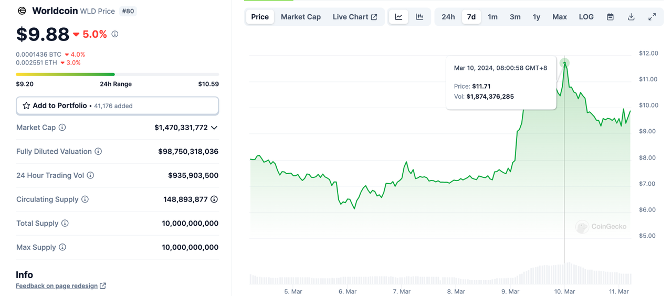Select the 24h time range
The image size is (672, 296).
click(448, 17)
